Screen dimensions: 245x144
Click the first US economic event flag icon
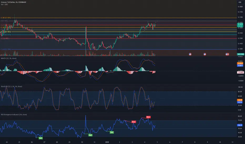click(190, 54)
